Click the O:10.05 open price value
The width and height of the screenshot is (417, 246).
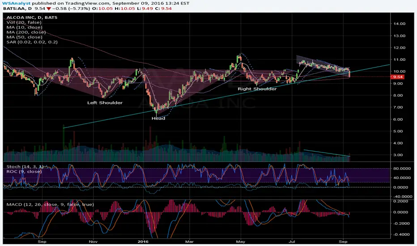[102, 8]
